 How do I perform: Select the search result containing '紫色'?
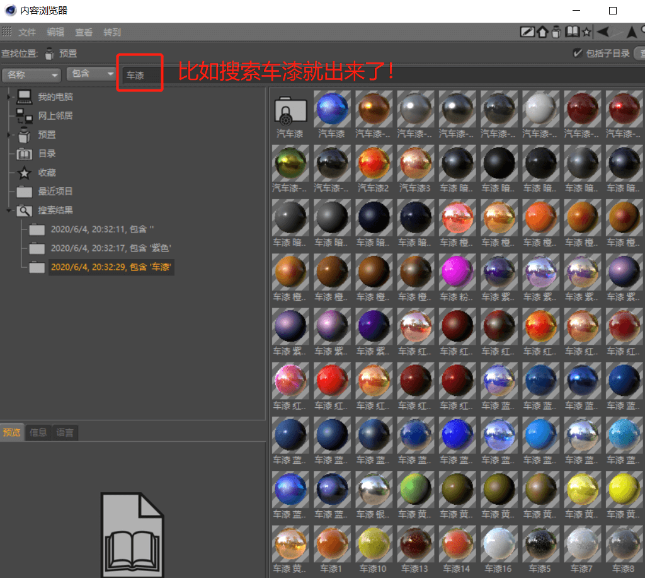(111, 248)
